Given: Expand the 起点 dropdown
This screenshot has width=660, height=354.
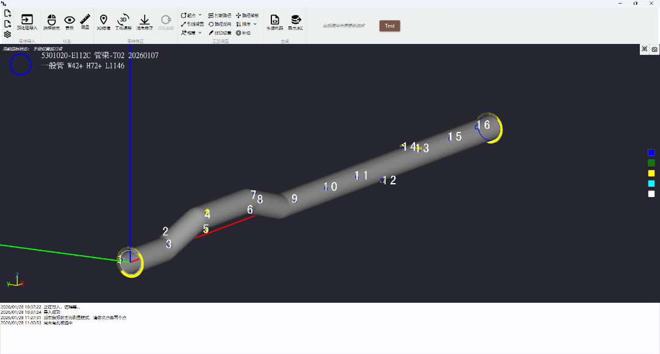Looking at the screenshot, I should coord(191,15).
